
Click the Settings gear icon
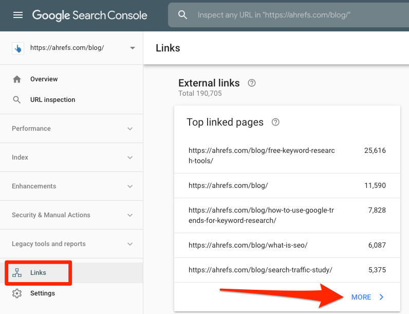17,293
